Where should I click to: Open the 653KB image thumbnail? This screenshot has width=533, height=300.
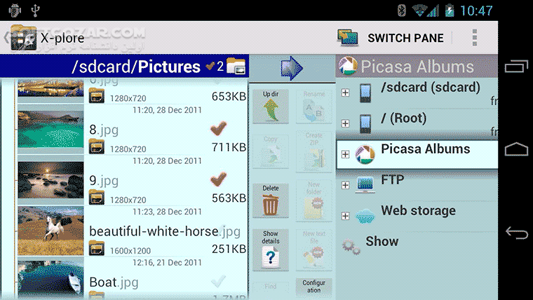pyautogui.click(x=50, y=90)
